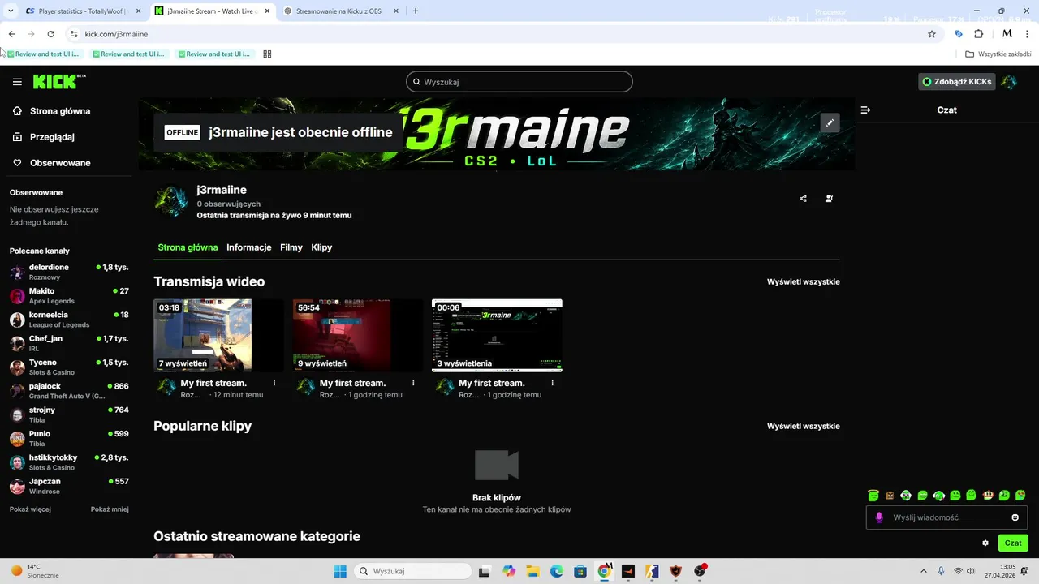Open options menu for 12 minut temu video
Screen dimensions: 1039x584
[274, 383]
